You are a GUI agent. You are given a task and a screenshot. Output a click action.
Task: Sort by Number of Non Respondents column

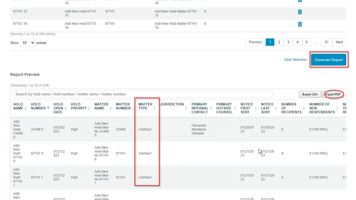[x=324, y=108]
